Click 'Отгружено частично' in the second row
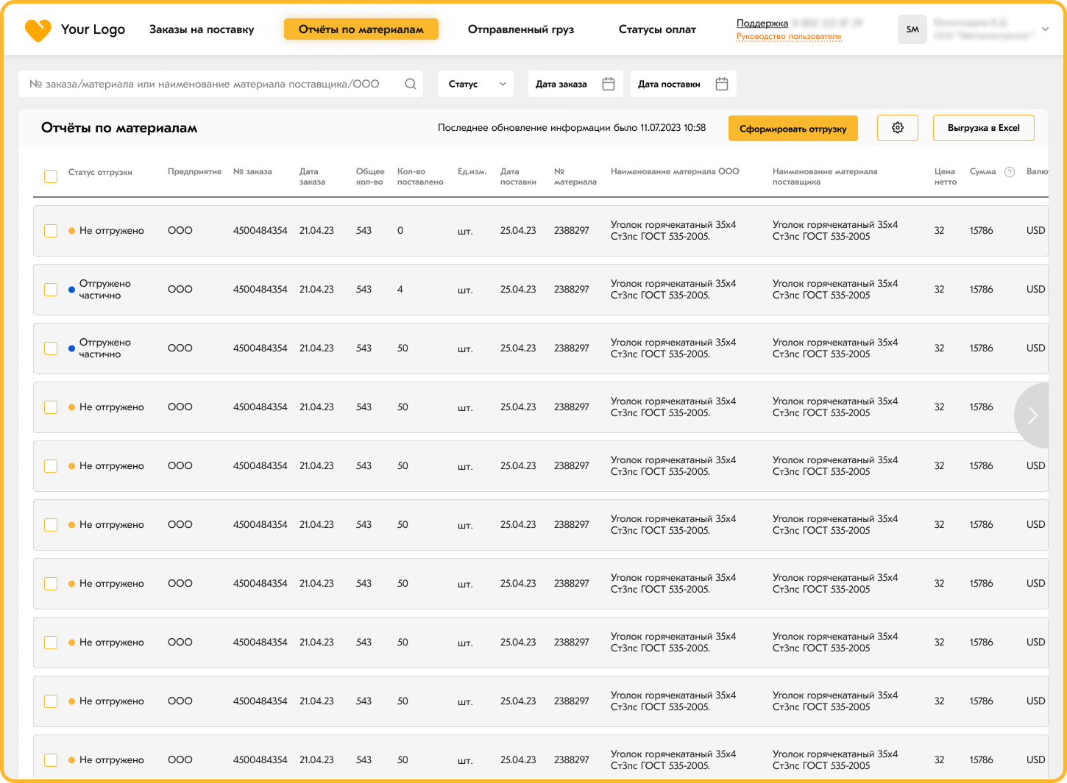The width and height of the screenshot is (1067, 783). click(x=105, y=290)
